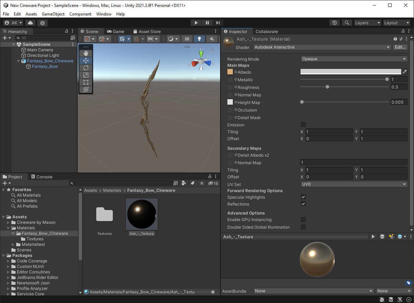Select Directional Light in Hierarchy
This screenshot has width=414, height=303.
tap(43, 55)
